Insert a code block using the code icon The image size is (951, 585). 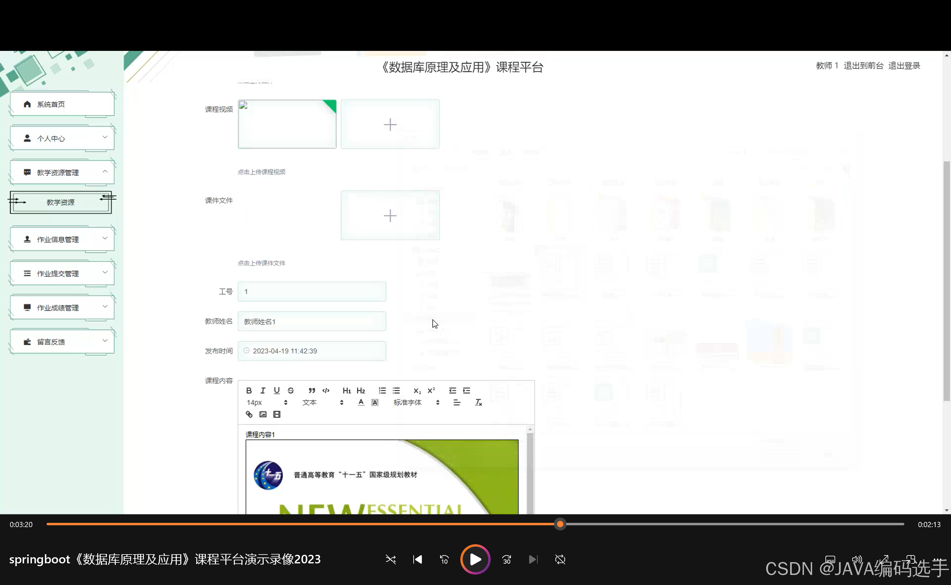click(326, 390)
